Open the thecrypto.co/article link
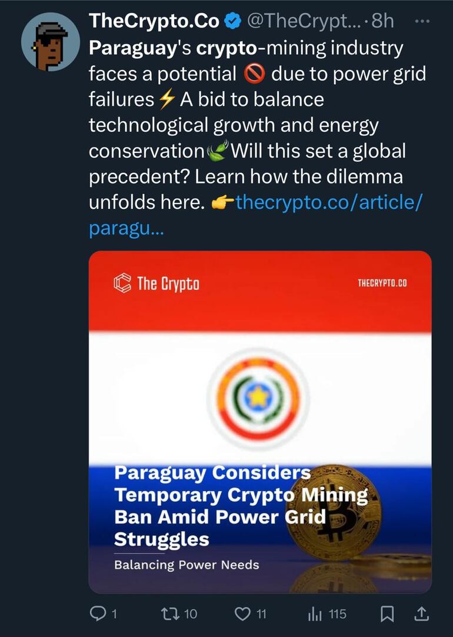This screenshot has height=637, width=453. click(x=328, y=202)
